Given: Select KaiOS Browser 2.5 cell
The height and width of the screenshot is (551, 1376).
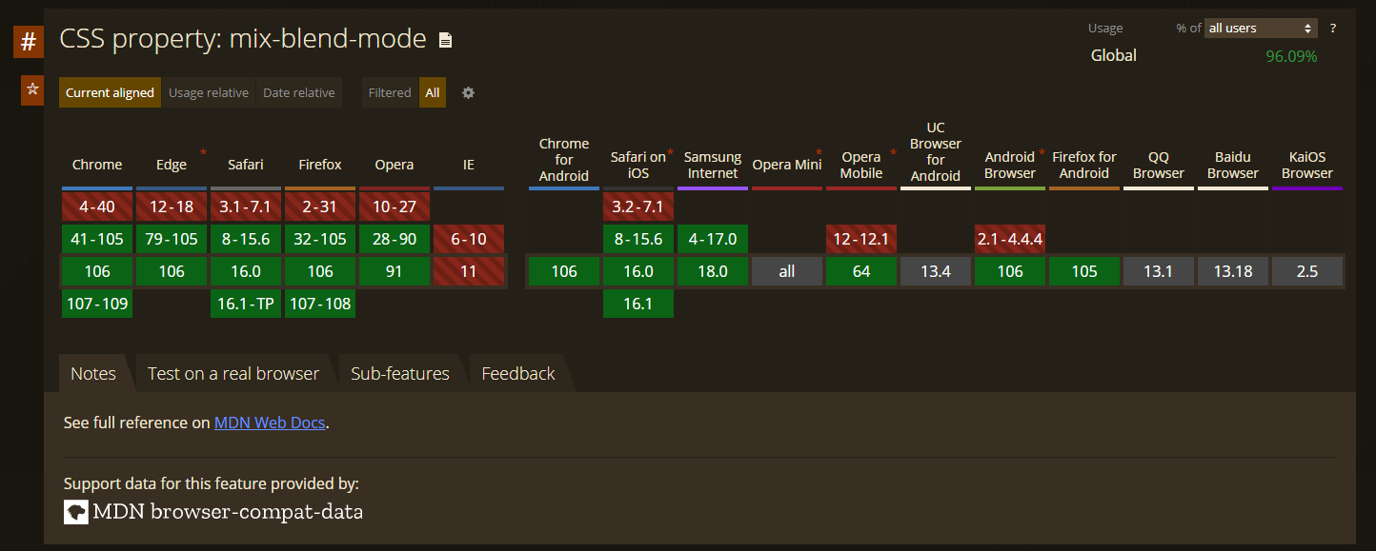Looking at the screenshot, I should point(1307,271).
